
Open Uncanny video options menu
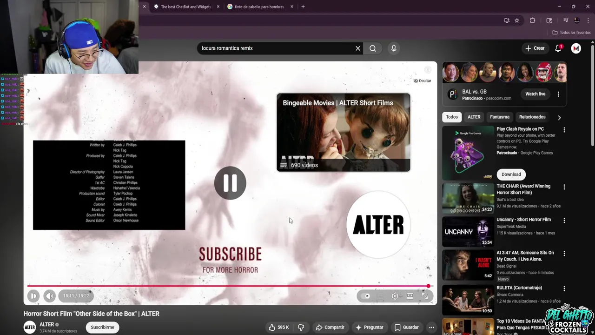pos(564,221)
